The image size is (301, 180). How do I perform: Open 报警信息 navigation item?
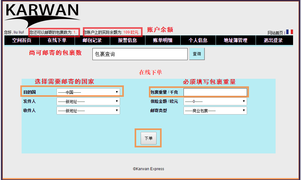click(x=127, y=40)
